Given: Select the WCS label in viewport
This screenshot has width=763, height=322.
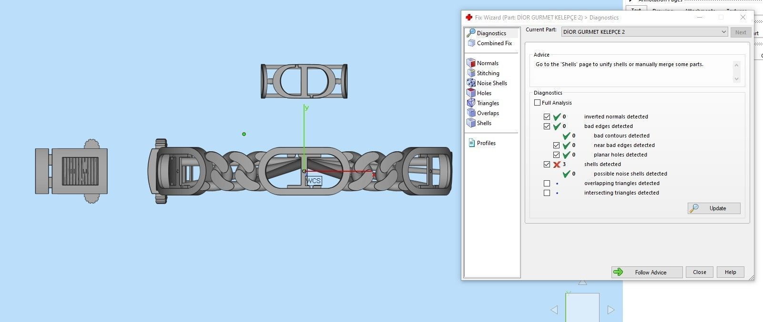Looking at the screenshot, I should point(313,181).
